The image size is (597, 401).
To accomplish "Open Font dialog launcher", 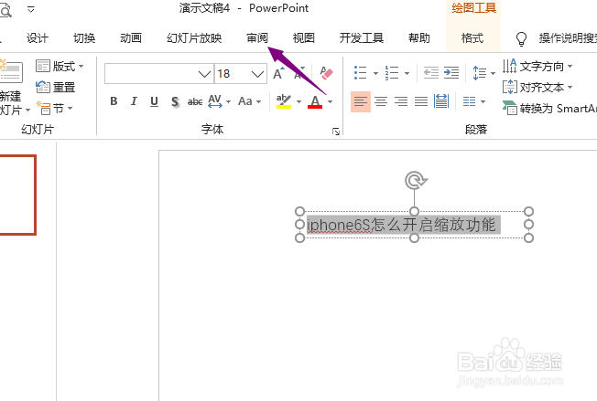I will [x=336, y=132].
